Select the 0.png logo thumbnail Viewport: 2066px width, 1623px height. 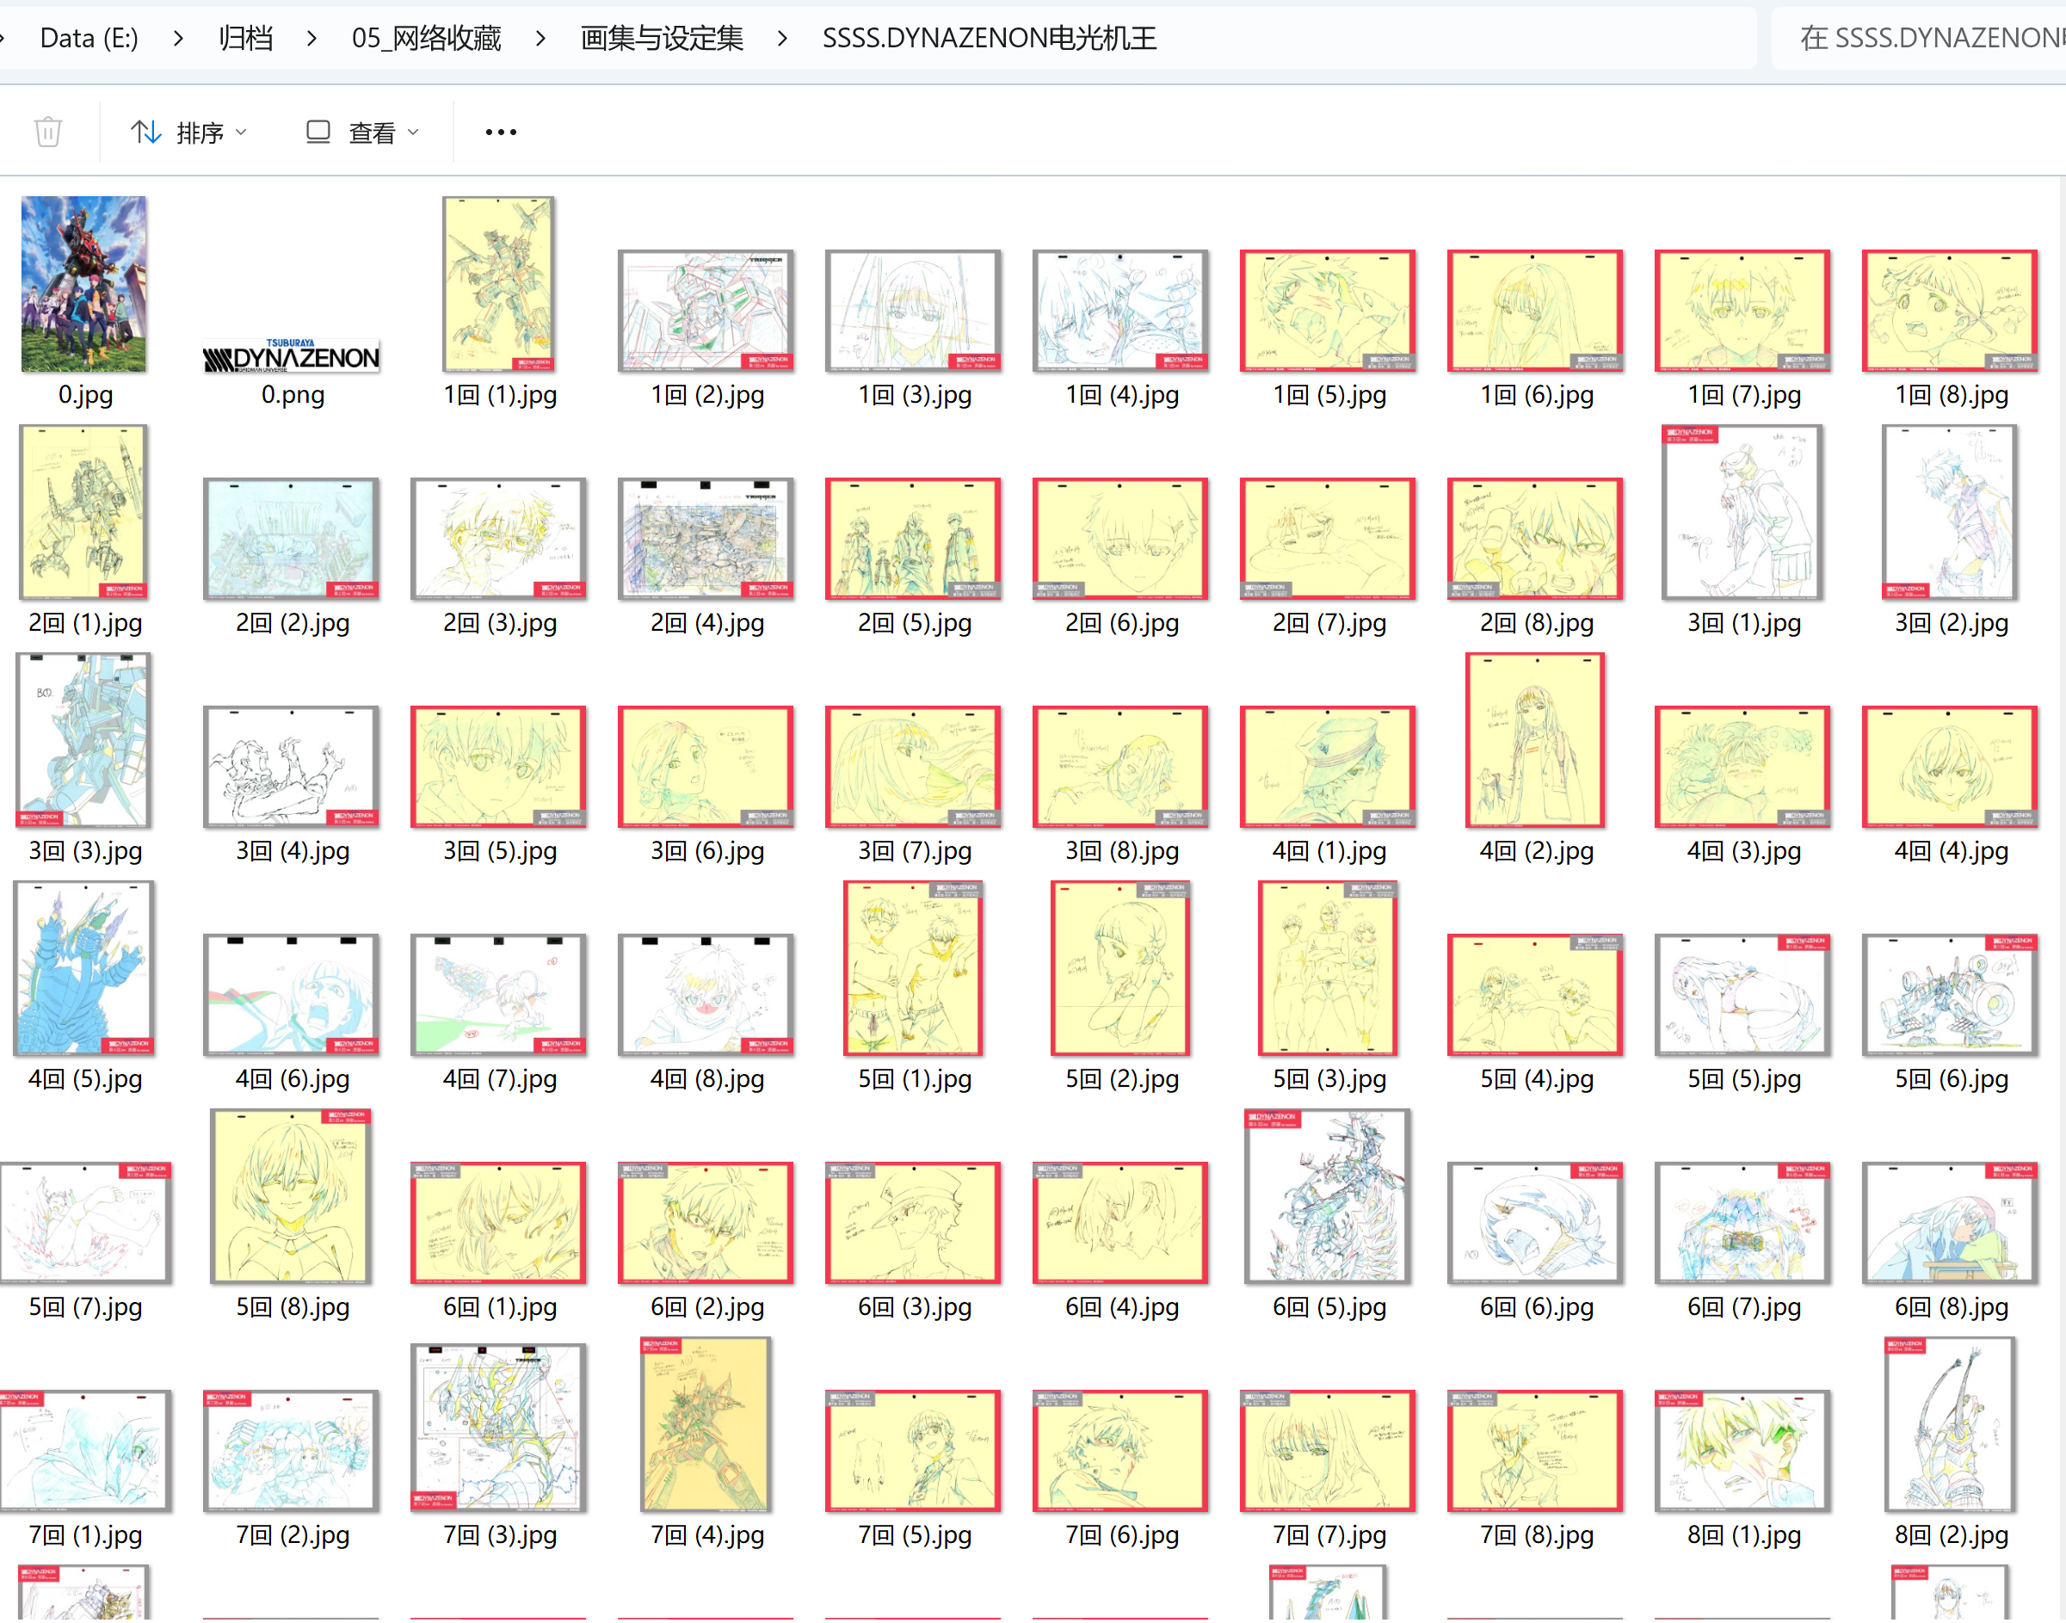pos(292,355)
